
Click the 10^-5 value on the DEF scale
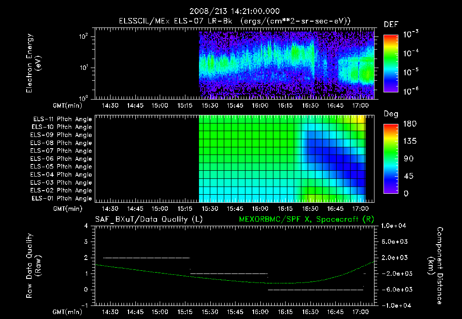[x=411, y=72]
